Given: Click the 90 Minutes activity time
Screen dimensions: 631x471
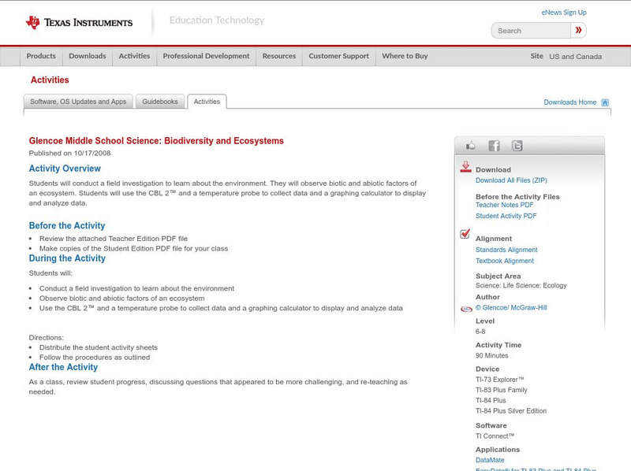Looking at the screenshot, I should [x=491, y=356].
